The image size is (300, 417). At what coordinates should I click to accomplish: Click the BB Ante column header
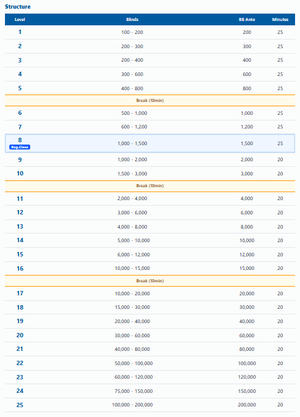(x=247, y=19)
